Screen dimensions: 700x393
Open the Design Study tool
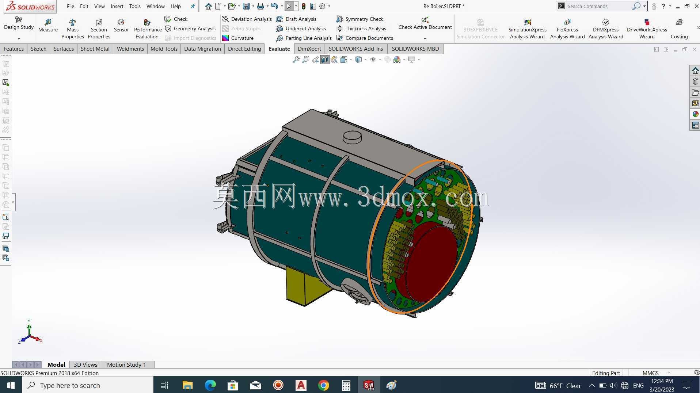click(x=19, y=23)
